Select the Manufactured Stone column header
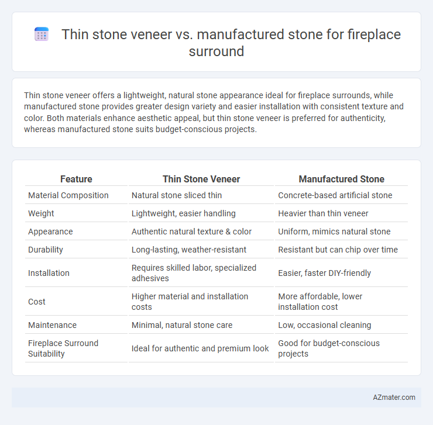Viewport: 433px width, 425px height. pyautogui.click(x=341, y=179)
